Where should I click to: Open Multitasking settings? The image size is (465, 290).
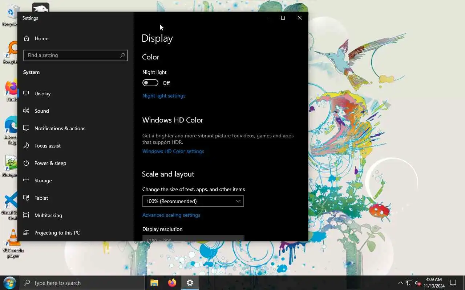(76, 215)
